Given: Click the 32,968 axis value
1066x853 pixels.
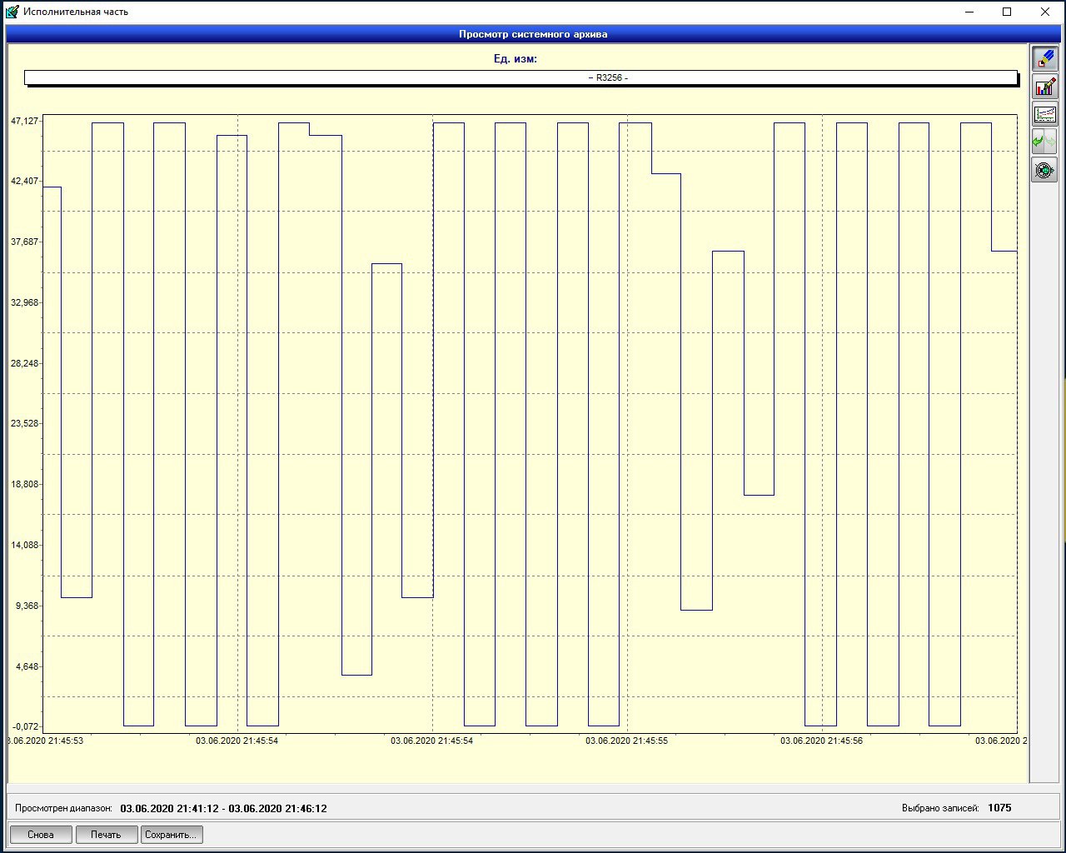Looking at the screenshot, I should click(x=24, y=302).
